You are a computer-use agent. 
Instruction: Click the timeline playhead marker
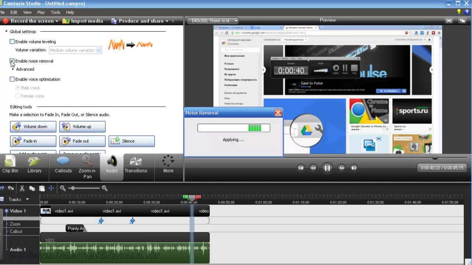pyautogui.click(x=192, y=198)
